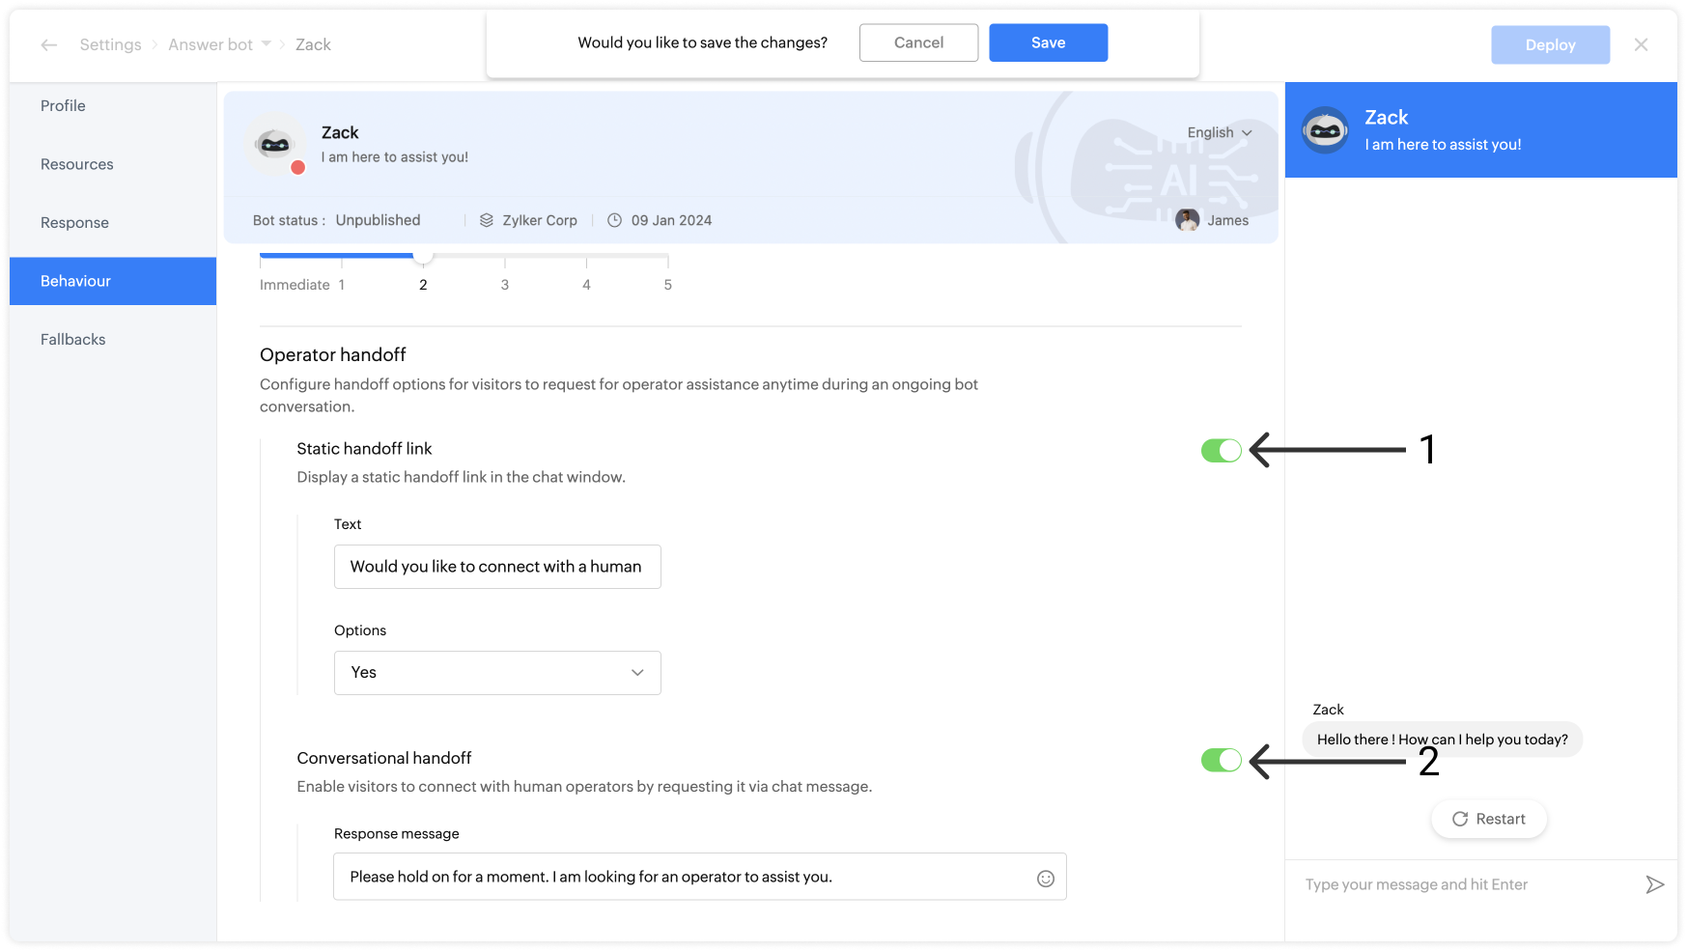
Task: Click the send message arrow icon
Action: tap(1654, 884)
